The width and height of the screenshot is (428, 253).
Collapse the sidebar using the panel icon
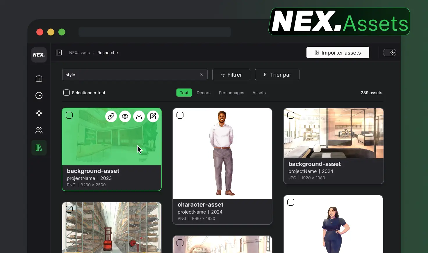pos(59,53)
